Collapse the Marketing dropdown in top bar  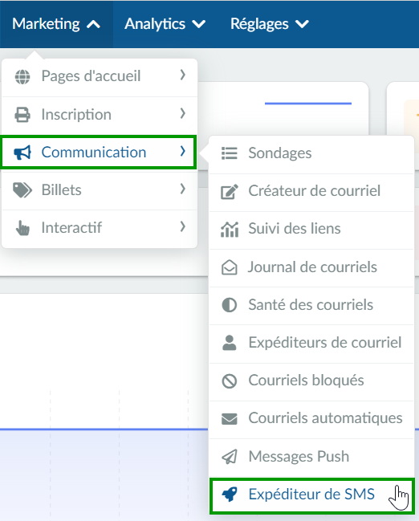tap(56, 24)
